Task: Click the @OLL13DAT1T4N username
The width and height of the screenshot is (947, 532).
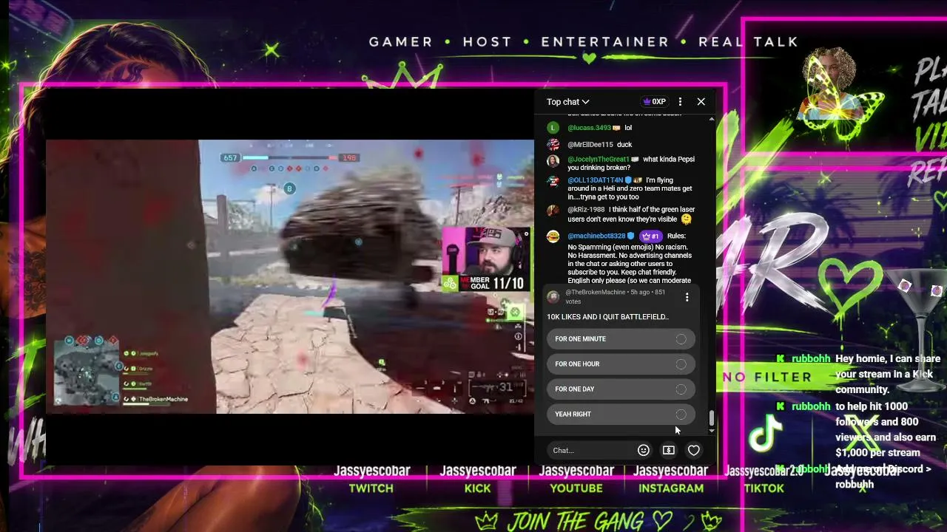Action: tap(596, 180)
